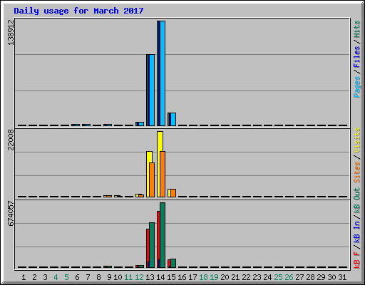Click day label 22 on the axis
The image size is (365, 285).
pos(246,277)
